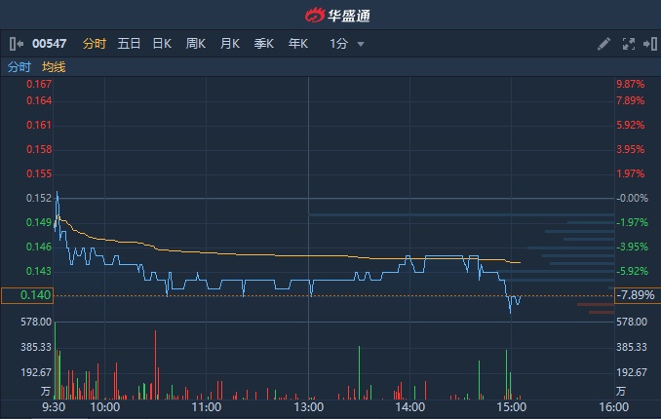Open the 月K monthly chart

[230, 44]
